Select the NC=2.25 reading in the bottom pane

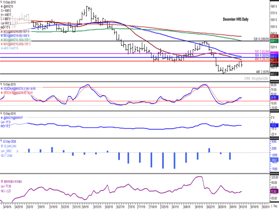(x=6, y=191)
